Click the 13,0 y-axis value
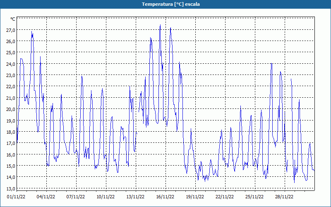The image size is (331, 207). tap(11, 189)
